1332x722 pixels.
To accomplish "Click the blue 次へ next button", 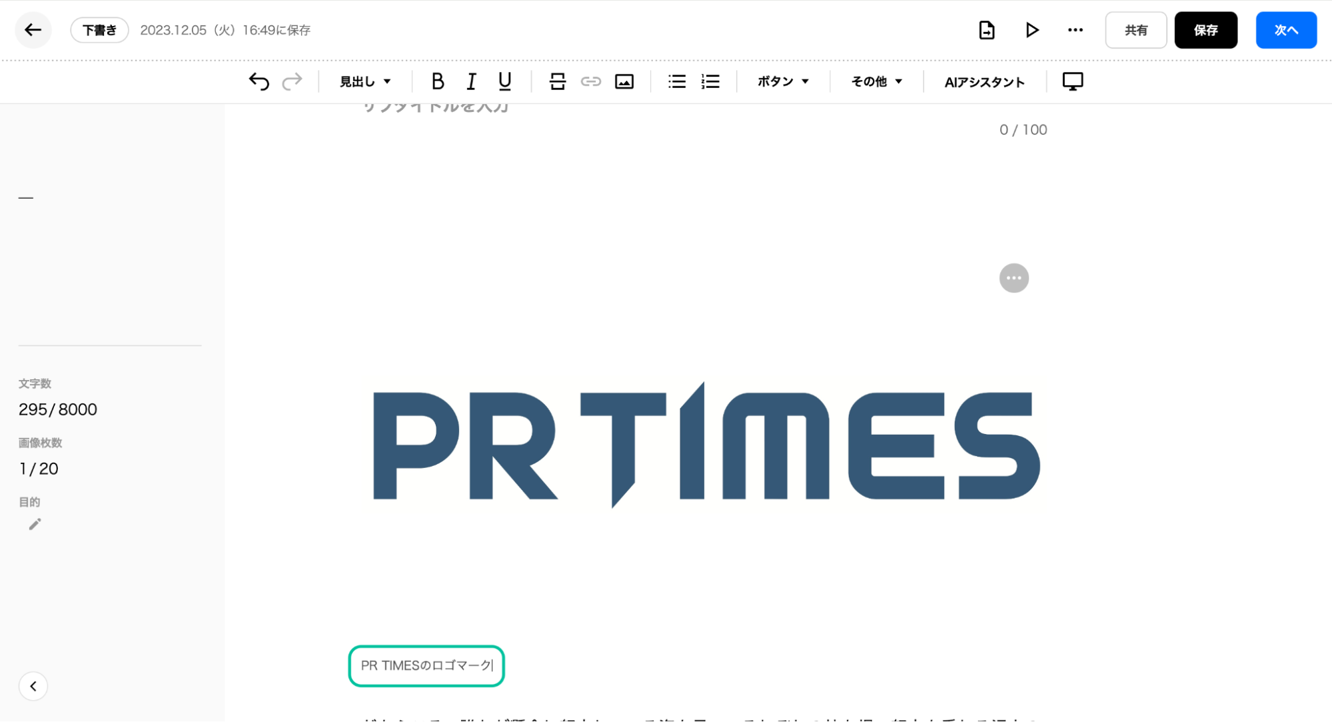I will 1286,30.
